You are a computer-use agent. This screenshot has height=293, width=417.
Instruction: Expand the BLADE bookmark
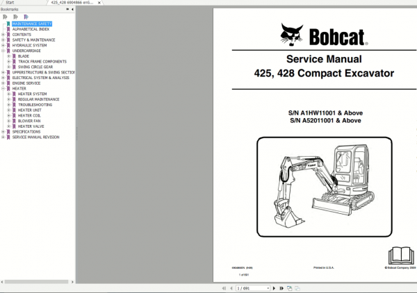9,56
